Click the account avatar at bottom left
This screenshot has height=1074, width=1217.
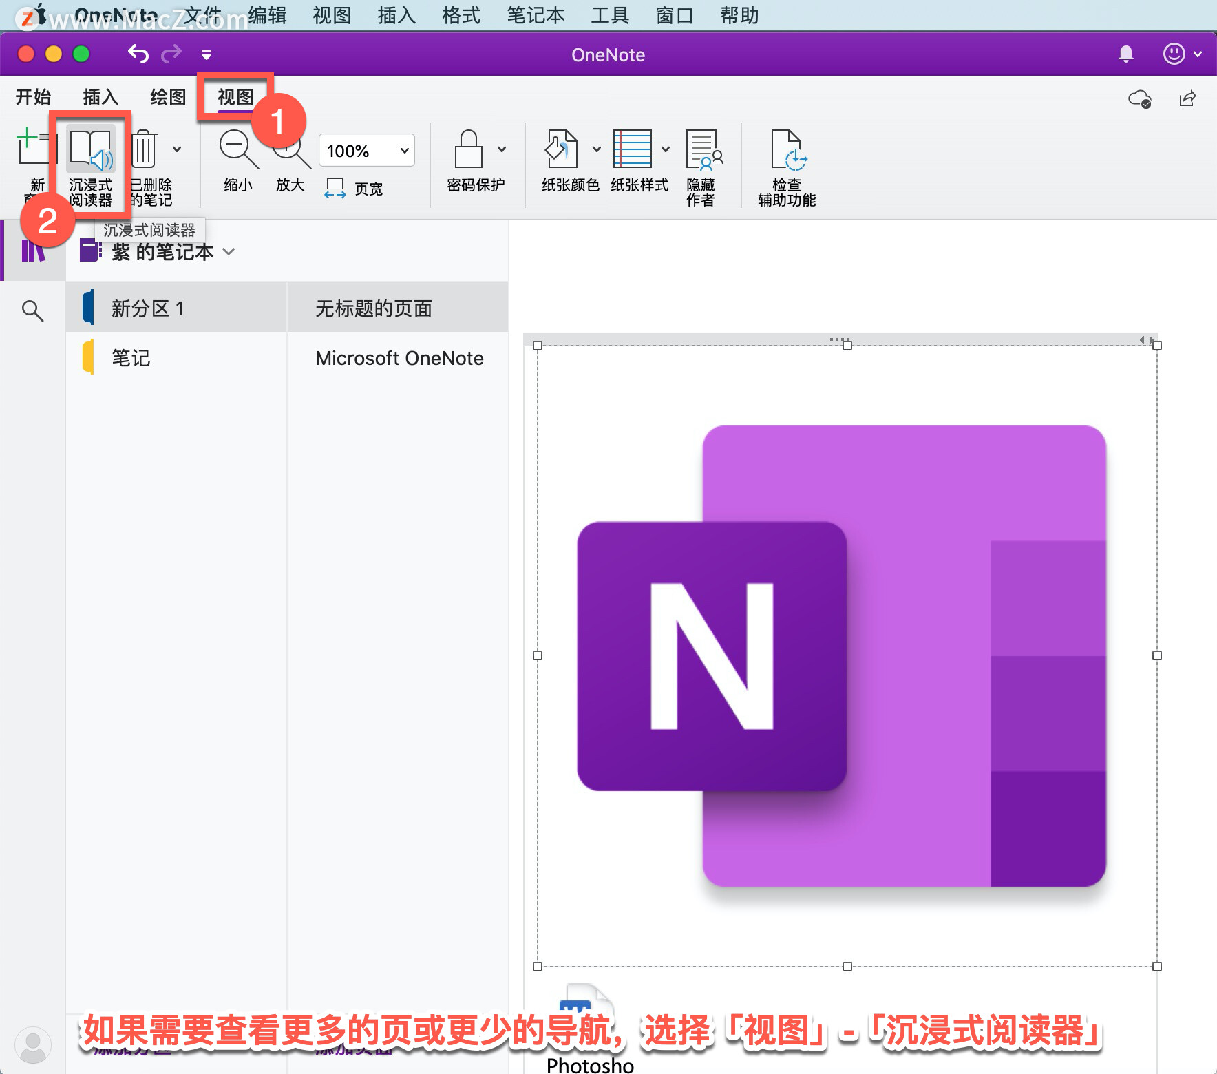33,1045
